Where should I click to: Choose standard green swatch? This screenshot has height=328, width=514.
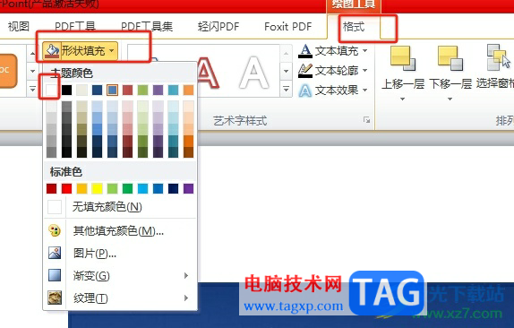coord(127,188)
